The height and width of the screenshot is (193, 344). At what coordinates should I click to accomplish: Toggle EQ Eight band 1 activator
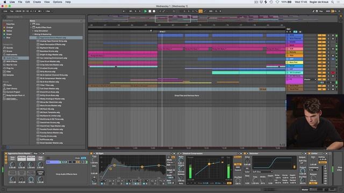(x=102, y=183)
